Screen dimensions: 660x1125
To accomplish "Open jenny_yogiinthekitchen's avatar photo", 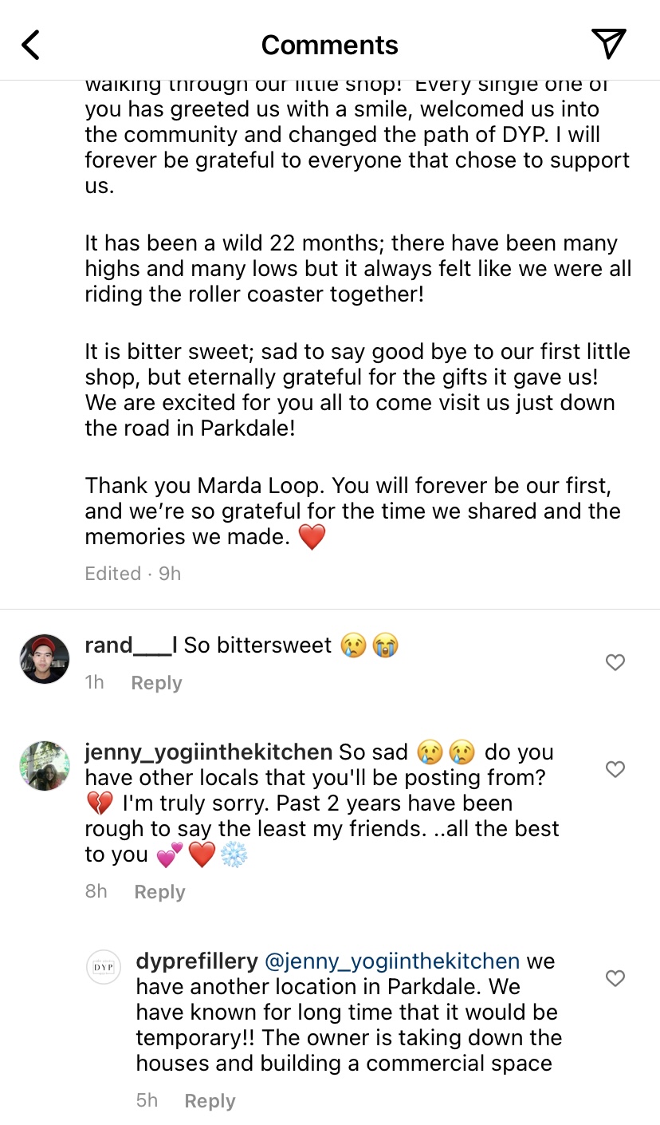I will click(45, 766).
